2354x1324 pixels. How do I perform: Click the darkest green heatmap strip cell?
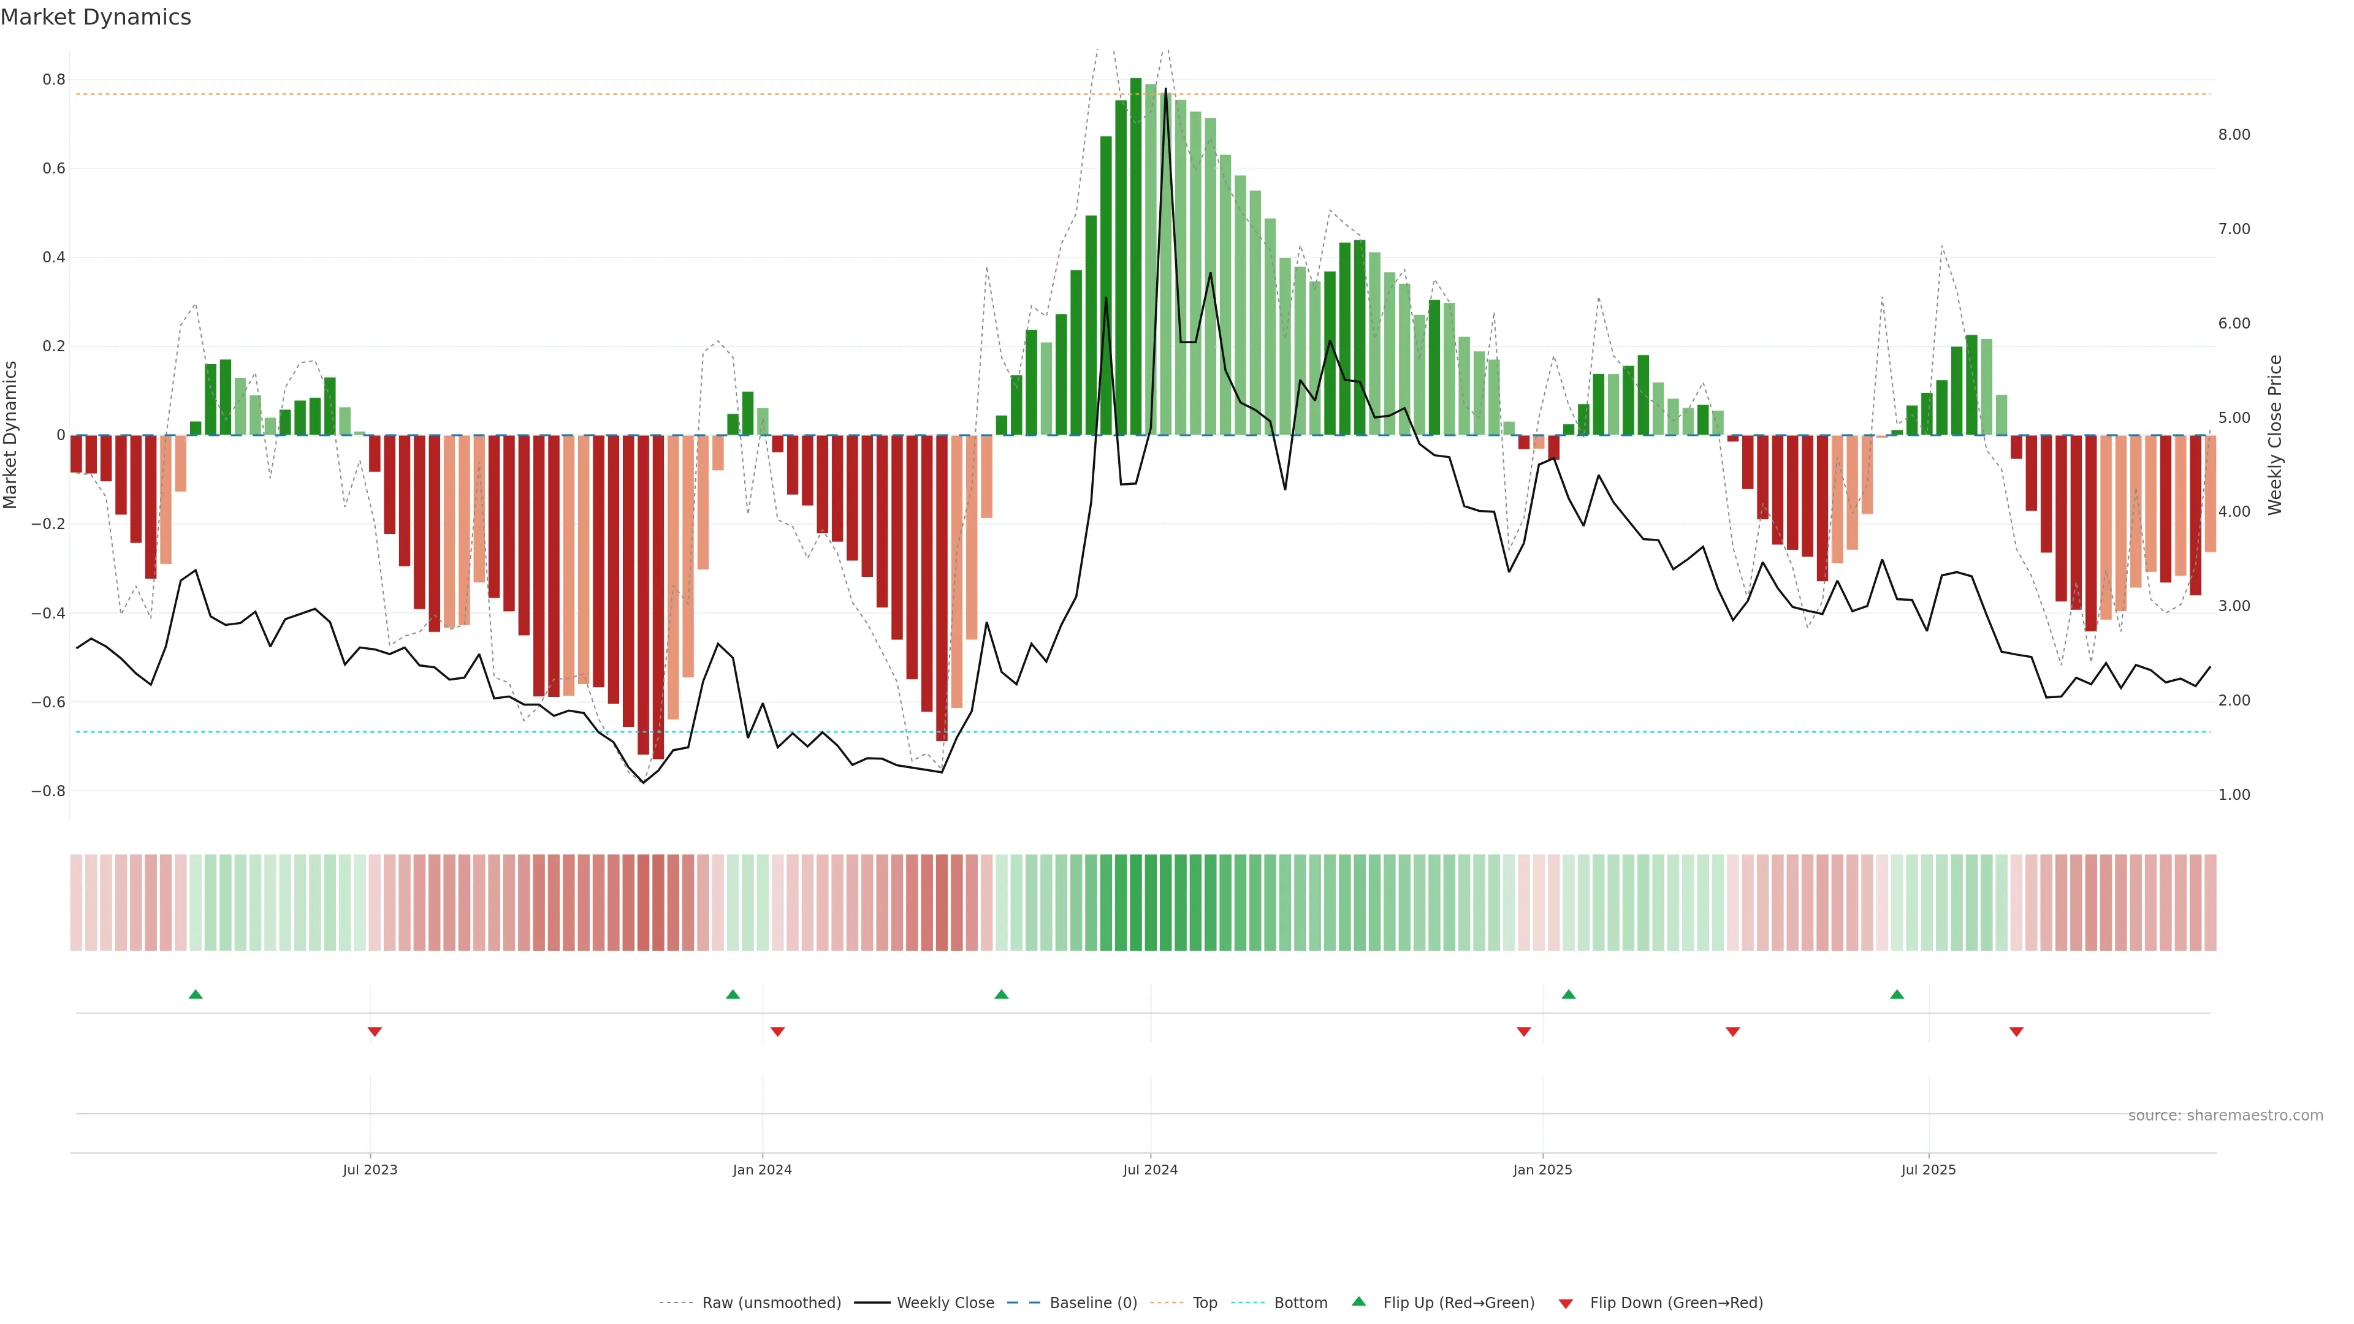(1136, 903)
